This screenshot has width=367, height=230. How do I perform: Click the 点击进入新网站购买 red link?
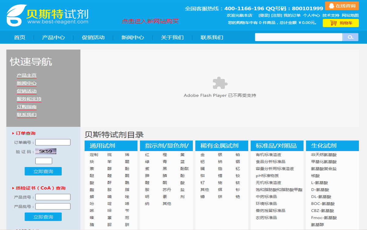click(150, 21)
